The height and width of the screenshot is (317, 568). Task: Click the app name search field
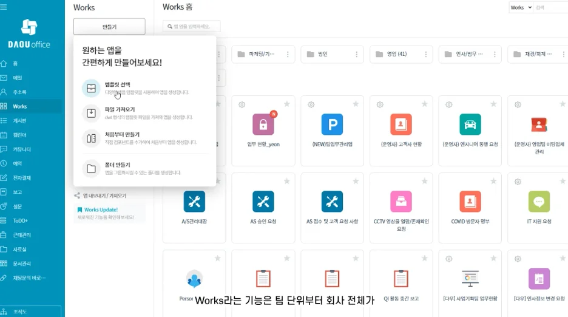click(191, 27)
